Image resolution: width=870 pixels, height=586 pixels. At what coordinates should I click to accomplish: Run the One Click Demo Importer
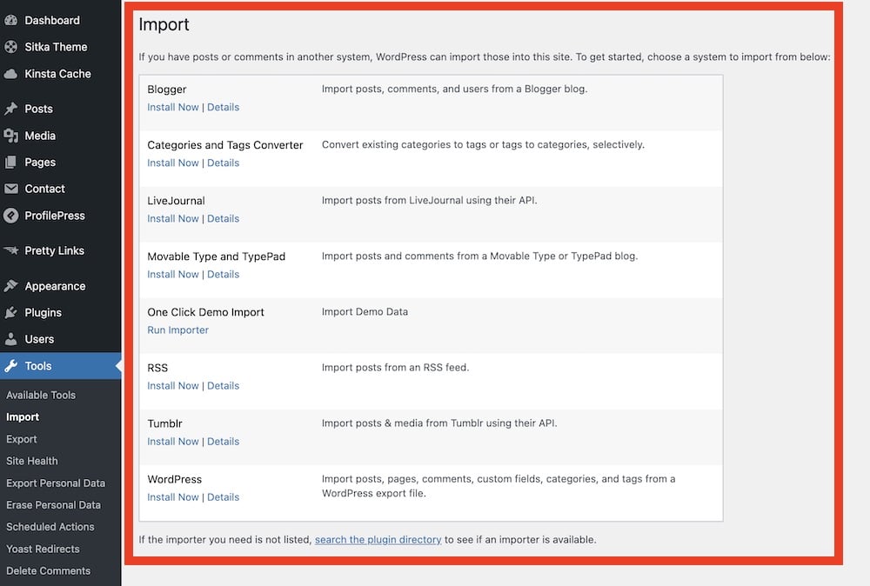click(x=177, y=330)
